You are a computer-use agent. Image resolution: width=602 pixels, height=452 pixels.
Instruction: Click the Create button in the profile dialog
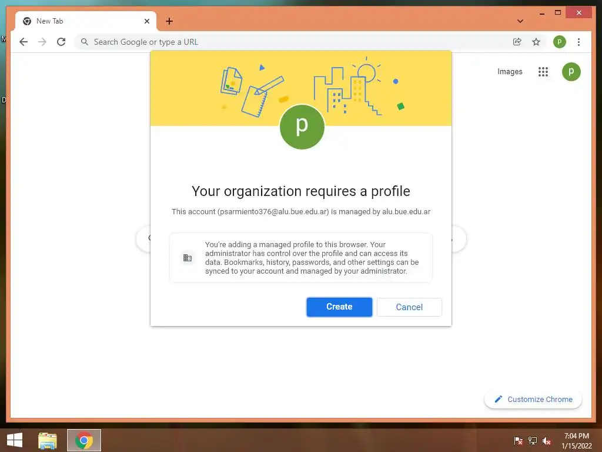click(339, 307)
